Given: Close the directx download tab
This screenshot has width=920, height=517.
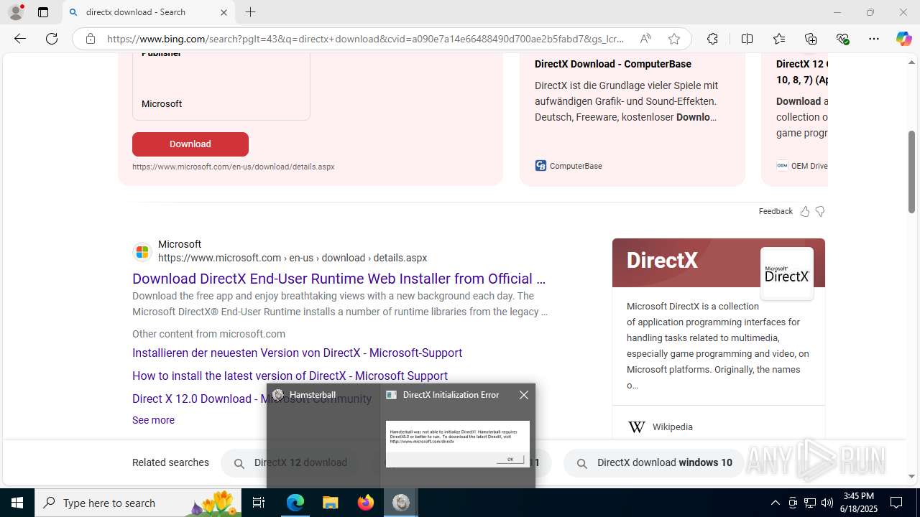Looking at the screenshot, I should point(224,12).
